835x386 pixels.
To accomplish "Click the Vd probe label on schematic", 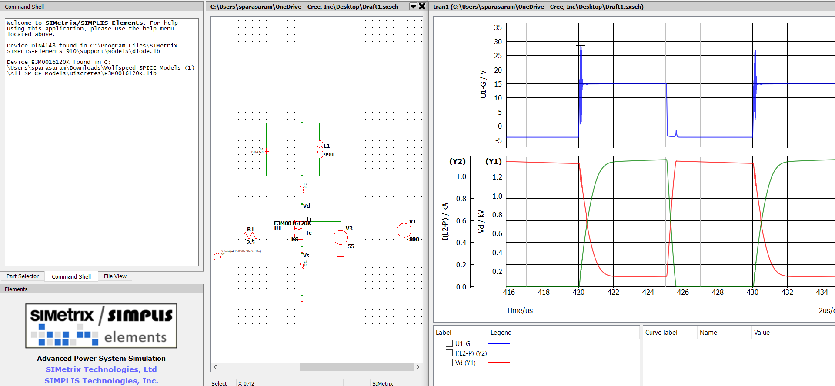I will (x=307, y=206).
